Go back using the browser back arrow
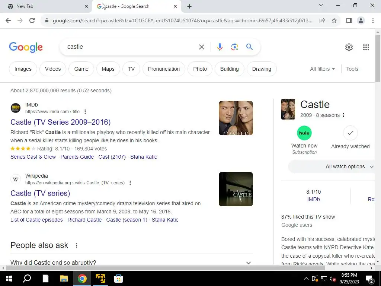The image size is (381, 286). pyautogui.click(x=8, y=21)
